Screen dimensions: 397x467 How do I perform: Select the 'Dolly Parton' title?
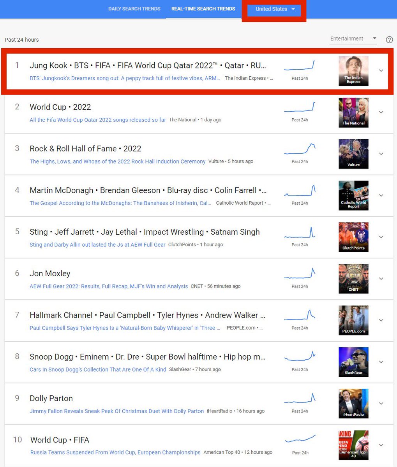(x=51, y=399)
